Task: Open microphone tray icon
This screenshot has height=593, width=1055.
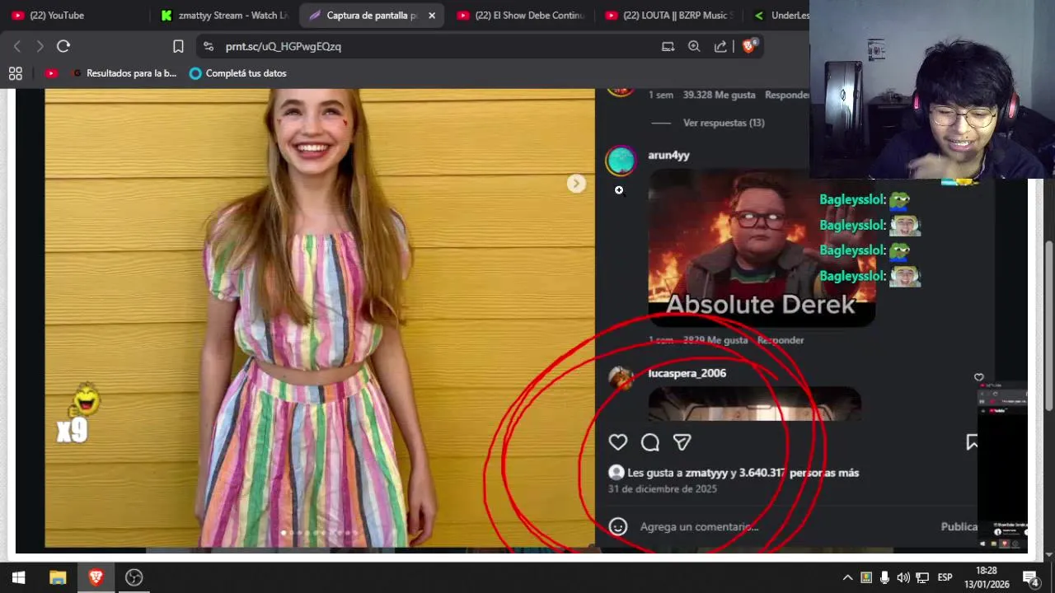Action: click(884, 577)
